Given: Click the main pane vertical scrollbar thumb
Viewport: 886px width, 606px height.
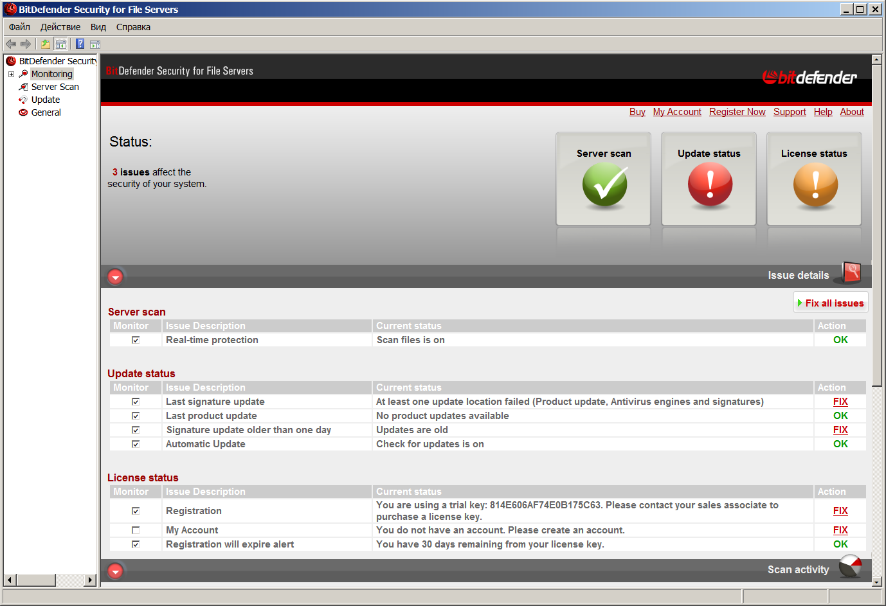Looking at the screenshot, I should pyautogui.click(x=876, y=225).
